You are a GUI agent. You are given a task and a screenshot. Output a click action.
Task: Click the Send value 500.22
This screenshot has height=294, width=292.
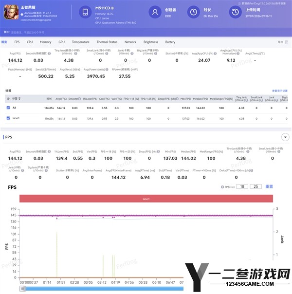[46, 76]
